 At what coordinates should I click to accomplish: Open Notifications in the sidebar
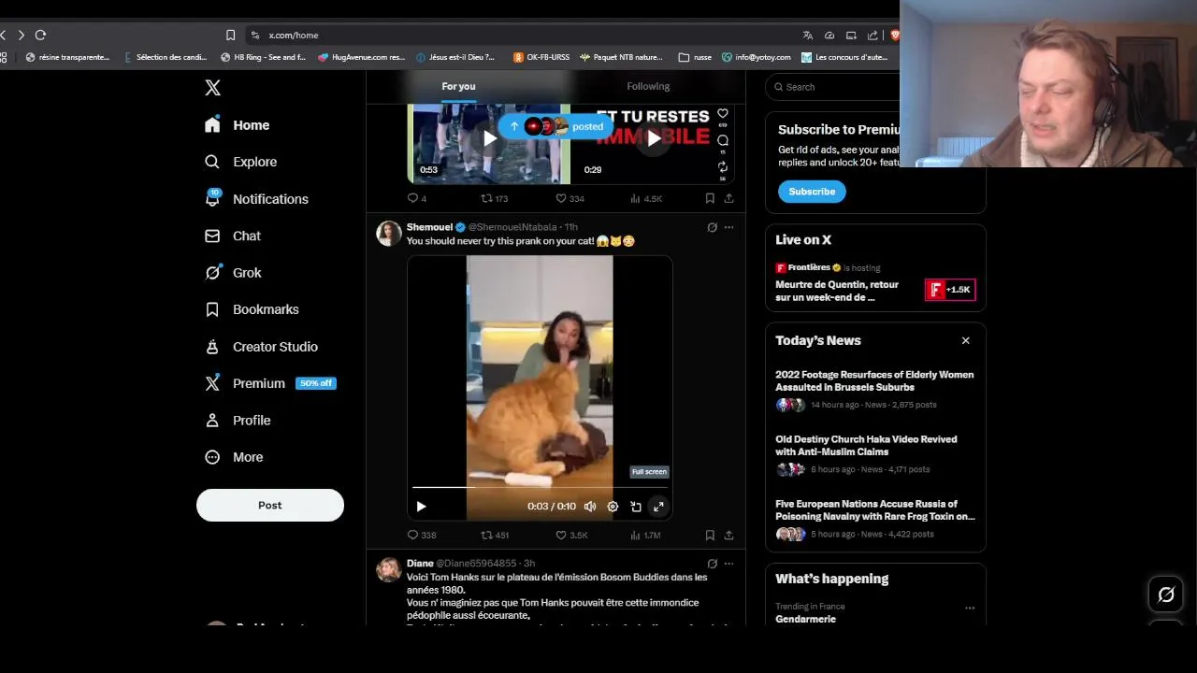pyautogui.click(x=257, y=199)
